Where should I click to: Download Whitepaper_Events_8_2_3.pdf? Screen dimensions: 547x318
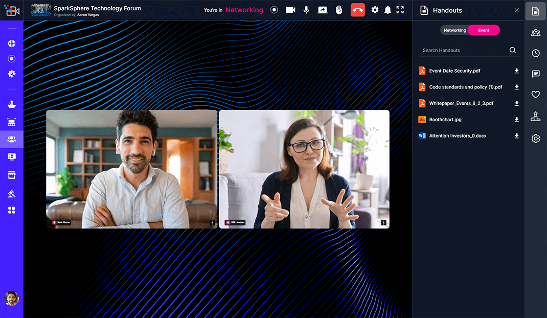click(516, 103)
